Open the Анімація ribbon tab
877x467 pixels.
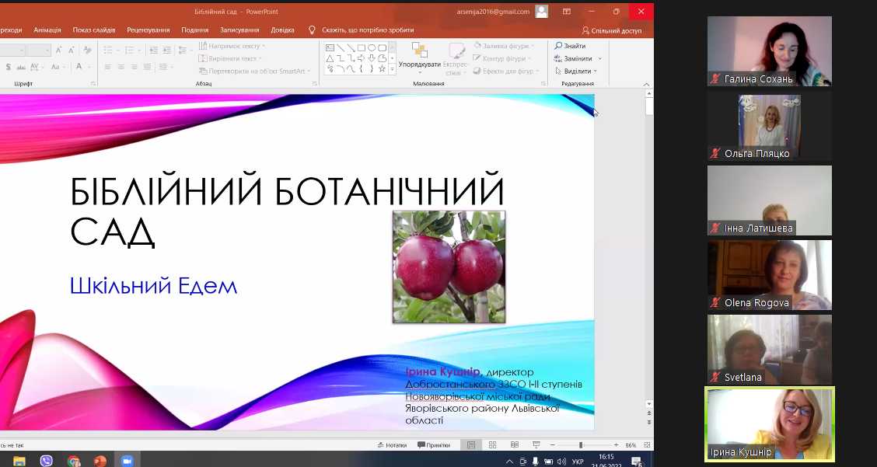coord(47,30)
